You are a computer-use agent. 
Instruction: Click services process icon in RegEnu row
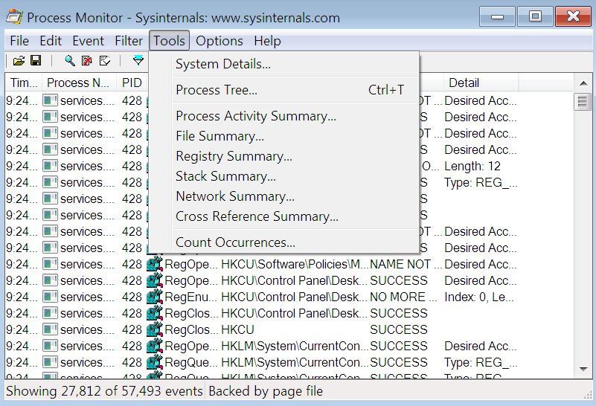(x=50, y=297)
